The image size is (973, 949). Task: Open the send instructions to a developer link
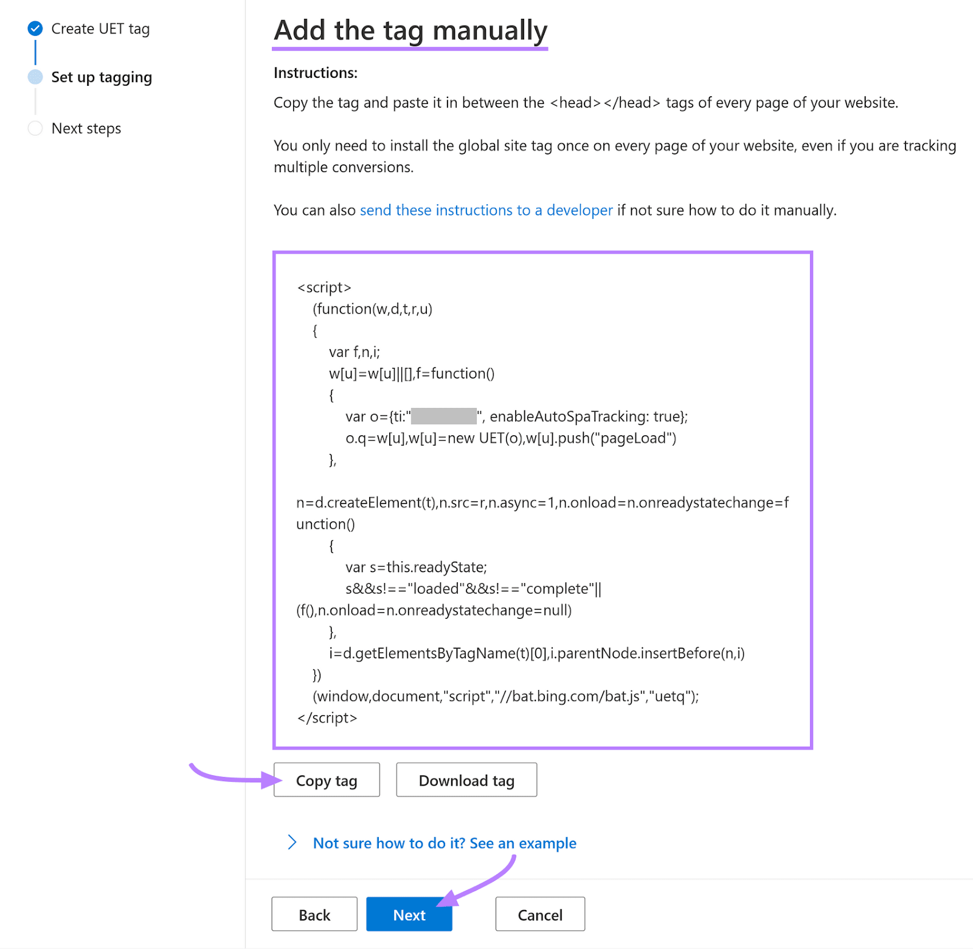486,210
